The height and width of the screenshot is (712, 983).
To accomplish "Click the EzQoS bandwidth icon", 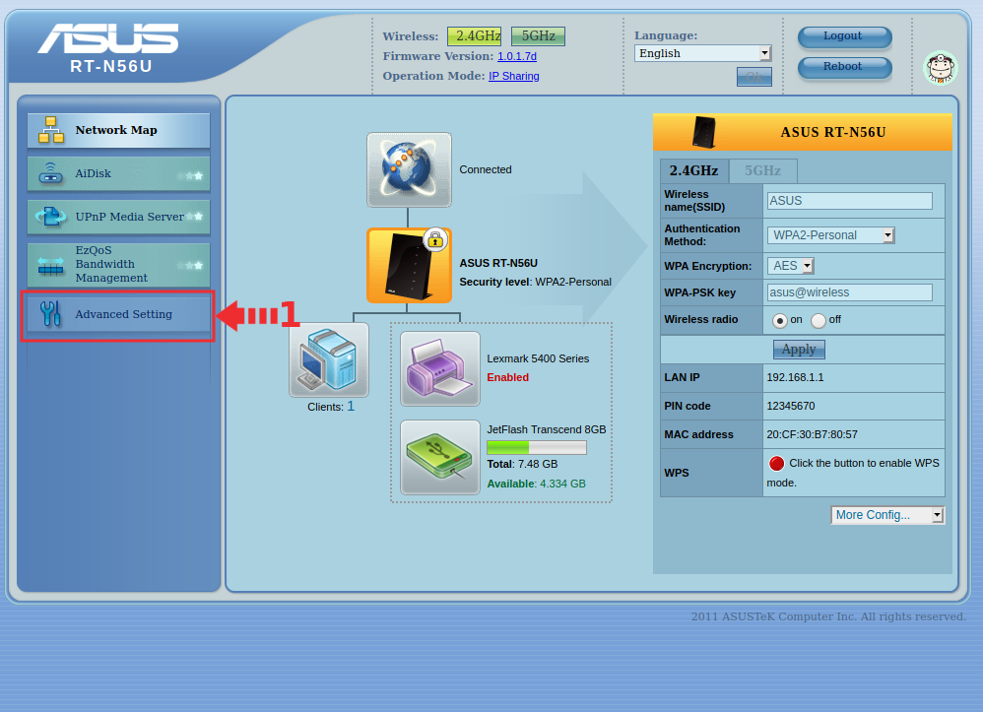I will point(51,265).
